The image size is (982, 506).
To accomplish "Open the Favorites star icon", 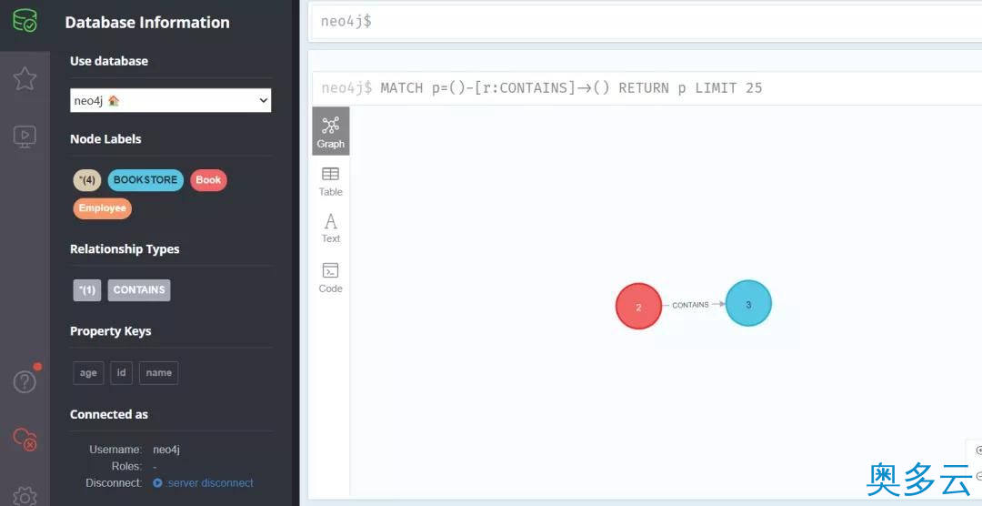I will (x=25, y=78).
